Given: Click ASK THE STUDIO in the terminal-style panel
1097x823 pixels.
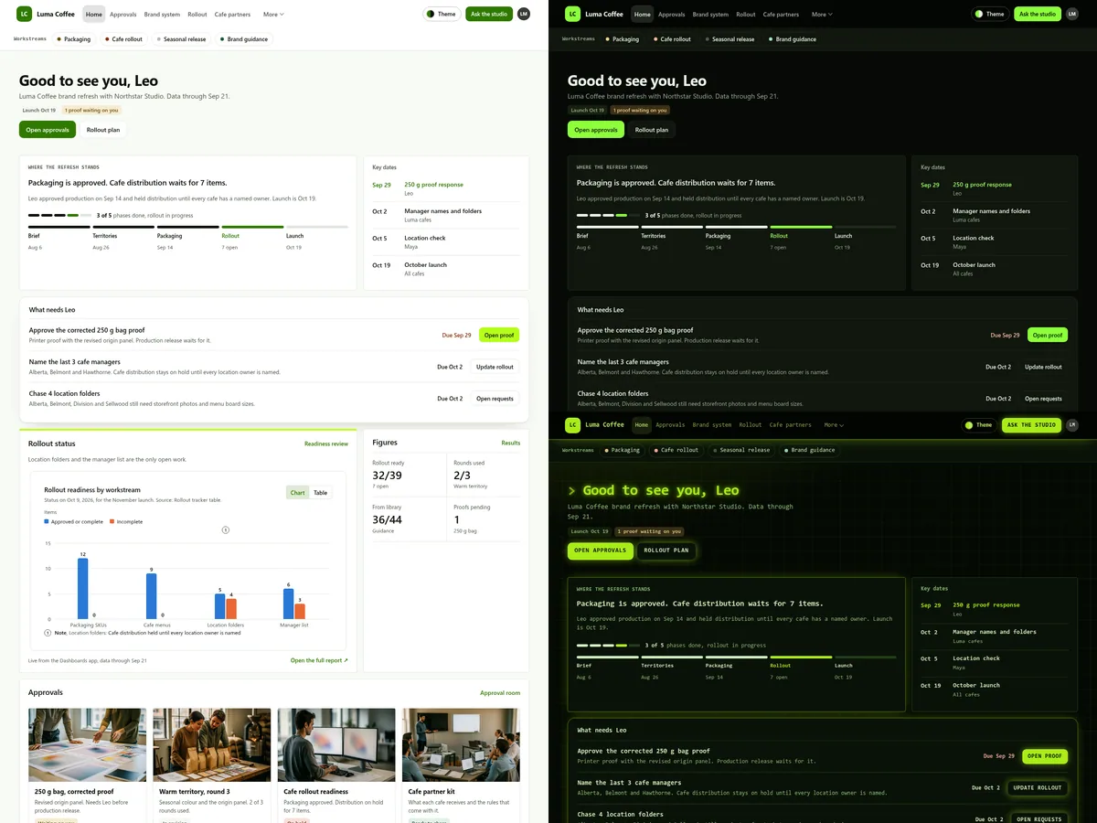Looking at the screenshot, I should (1031, 425).
